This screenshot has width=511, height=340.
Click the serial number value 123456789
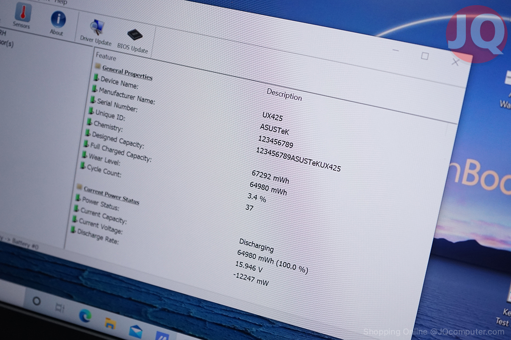(x=276, y=142)
